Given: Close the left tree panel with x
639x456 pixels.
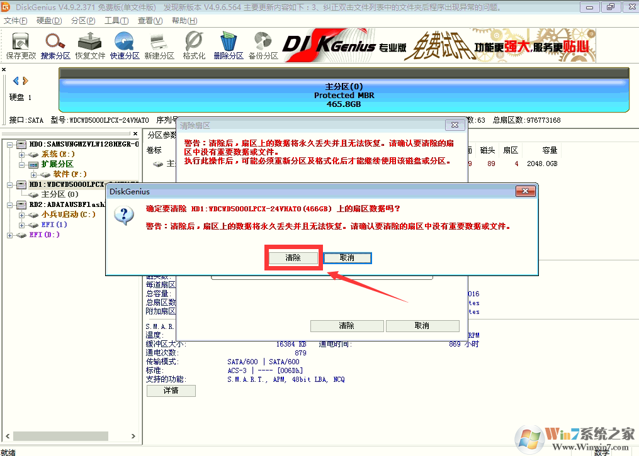Looking at the screenshot, I should 135,133.
